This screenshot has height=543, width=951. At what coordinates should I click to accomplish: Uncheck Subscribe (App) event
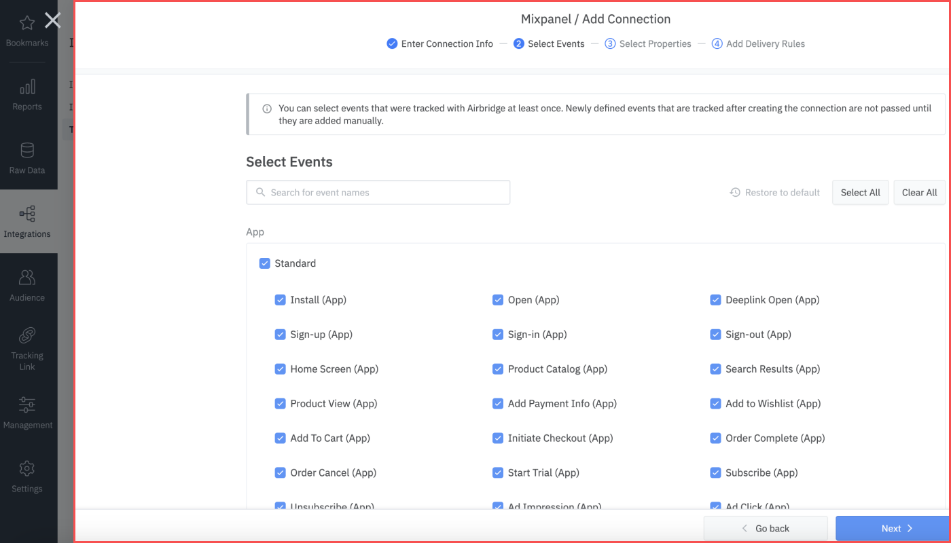click(715, 472)
